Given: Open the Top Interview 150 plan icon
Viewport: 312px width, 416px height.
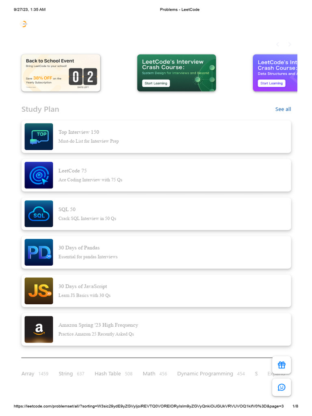Looking at the screenshot, I should point(39,136).
